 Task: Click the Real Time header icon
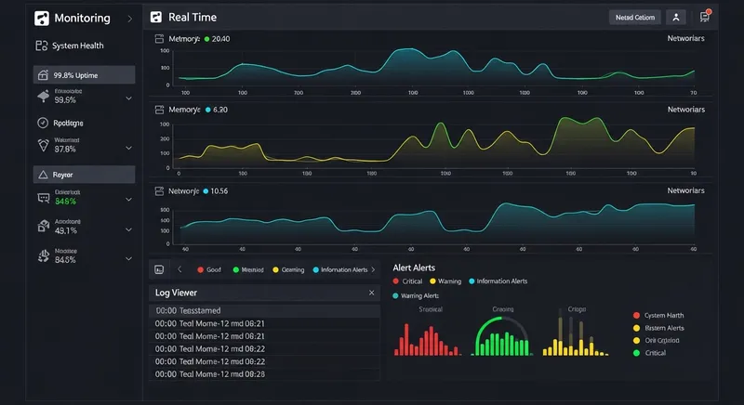pos(156,18)
